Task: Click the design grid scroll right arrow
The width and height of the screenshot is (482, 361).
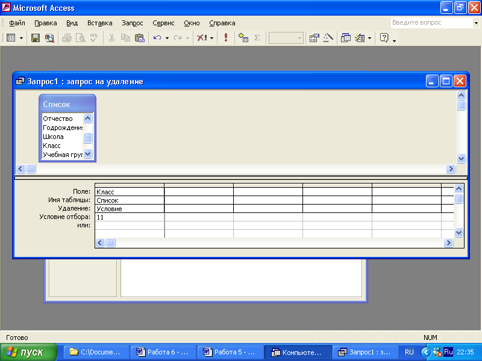Action: tap(448, 243)
